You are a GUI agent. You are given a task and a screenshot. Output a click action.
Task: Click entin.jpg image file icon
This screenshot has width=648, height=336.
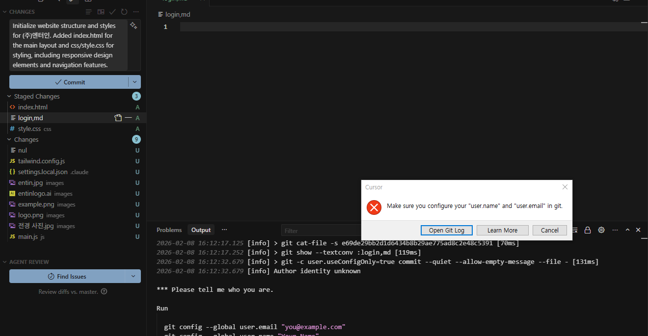[12, 182]
